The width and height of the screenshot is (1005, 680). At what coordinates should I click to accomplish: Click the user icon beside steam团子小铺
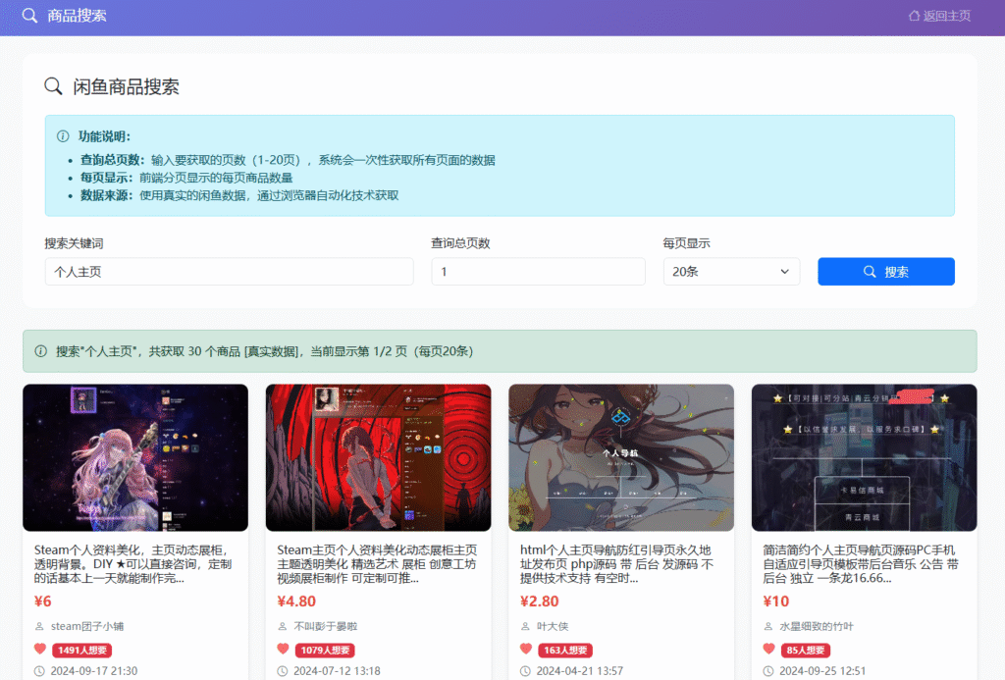coord(39,626)
